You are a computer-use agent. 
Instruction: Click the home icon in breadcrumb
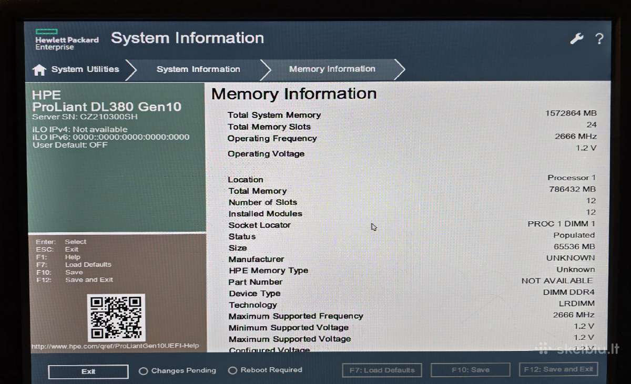[39, 70]
